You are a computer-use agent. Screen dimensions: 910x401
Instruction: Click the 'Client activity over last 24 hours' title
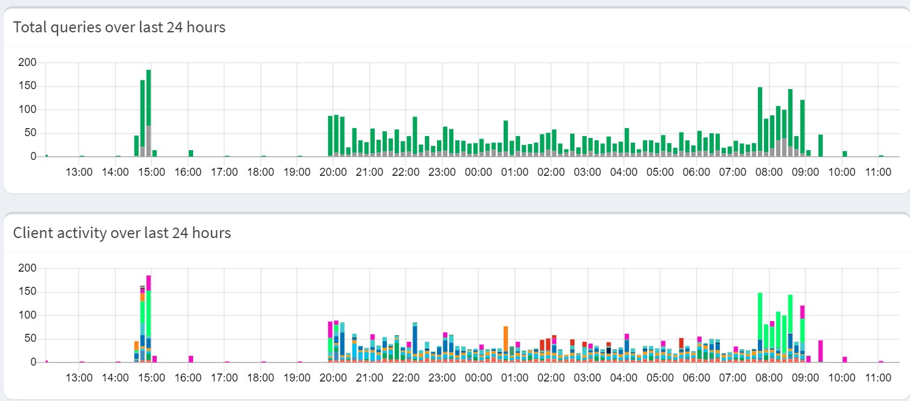122,233
